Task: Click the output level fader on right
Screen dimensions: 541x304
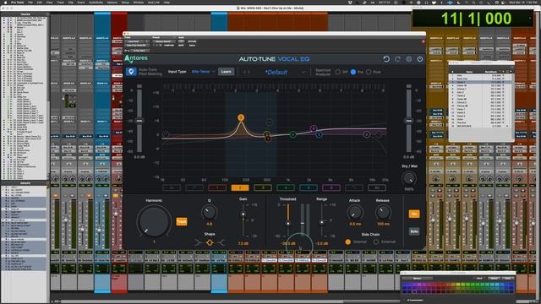Action: point(408,121)
